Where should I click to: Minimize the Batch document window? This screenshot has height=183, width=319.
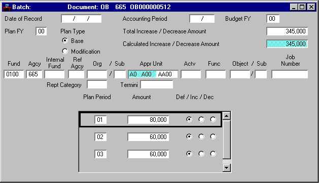[294, 7]
